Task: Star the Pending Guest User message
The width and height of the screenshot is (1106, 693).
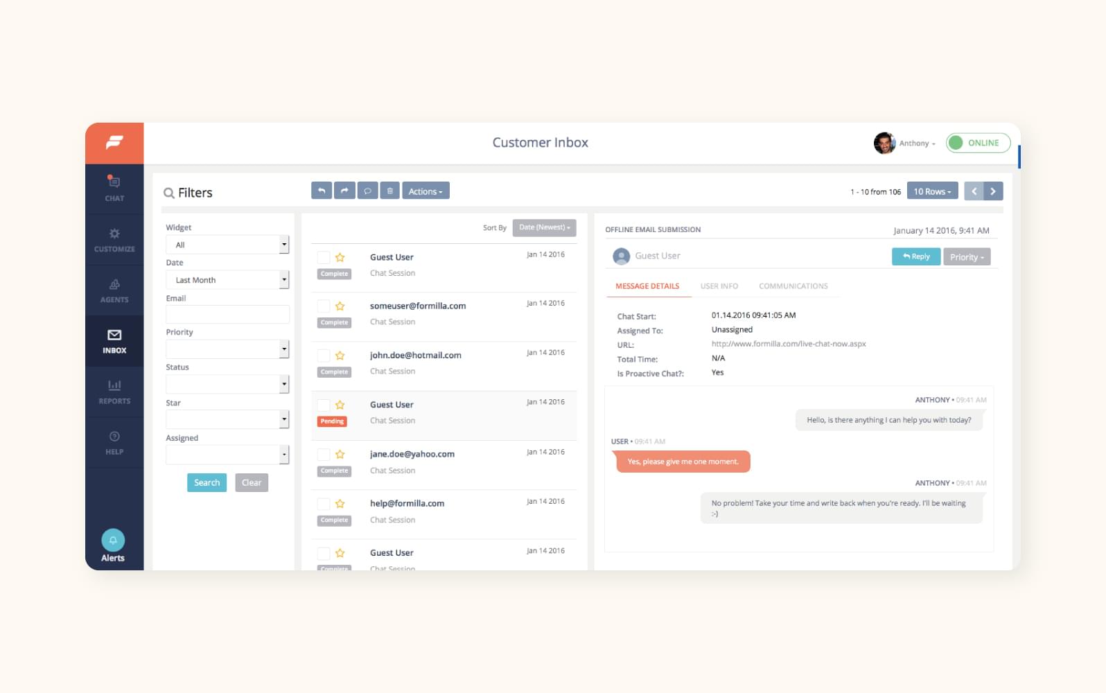Action: pos(340,405)
